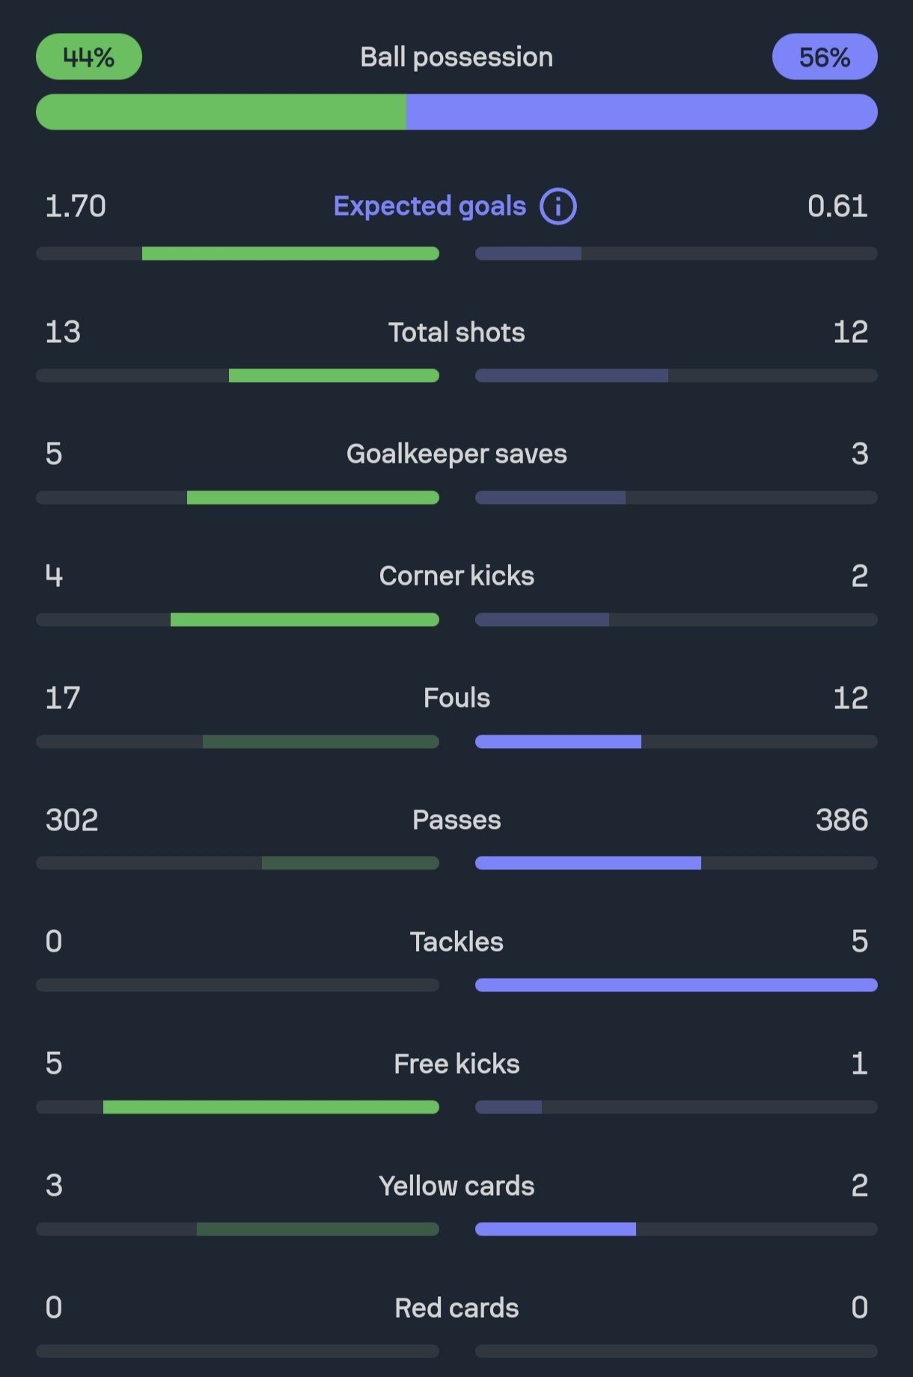Click the Tackles stat label

[456, 942]
